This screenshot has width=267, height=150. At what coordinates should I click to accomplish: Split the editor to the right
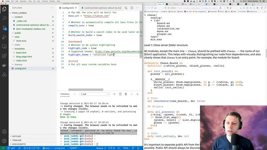pyautogui.click(x=132, y=8)
